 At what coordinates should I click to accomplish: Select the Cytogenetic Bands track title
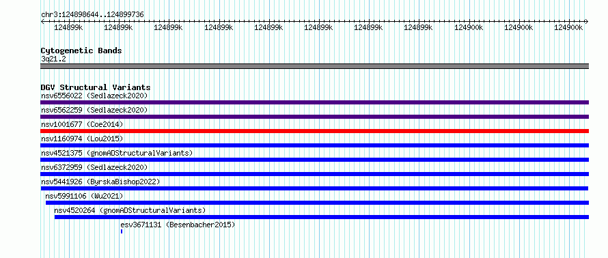pyautogui.click(x=81, y=51)
